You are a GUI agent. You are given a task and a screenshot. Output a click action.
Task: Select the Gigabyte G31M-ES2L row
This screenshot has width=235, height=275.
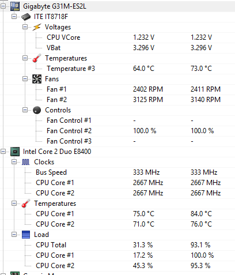117,6
